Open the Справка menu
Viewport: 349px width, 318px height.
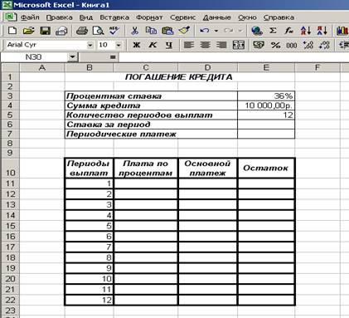click(x=279, y=17)
